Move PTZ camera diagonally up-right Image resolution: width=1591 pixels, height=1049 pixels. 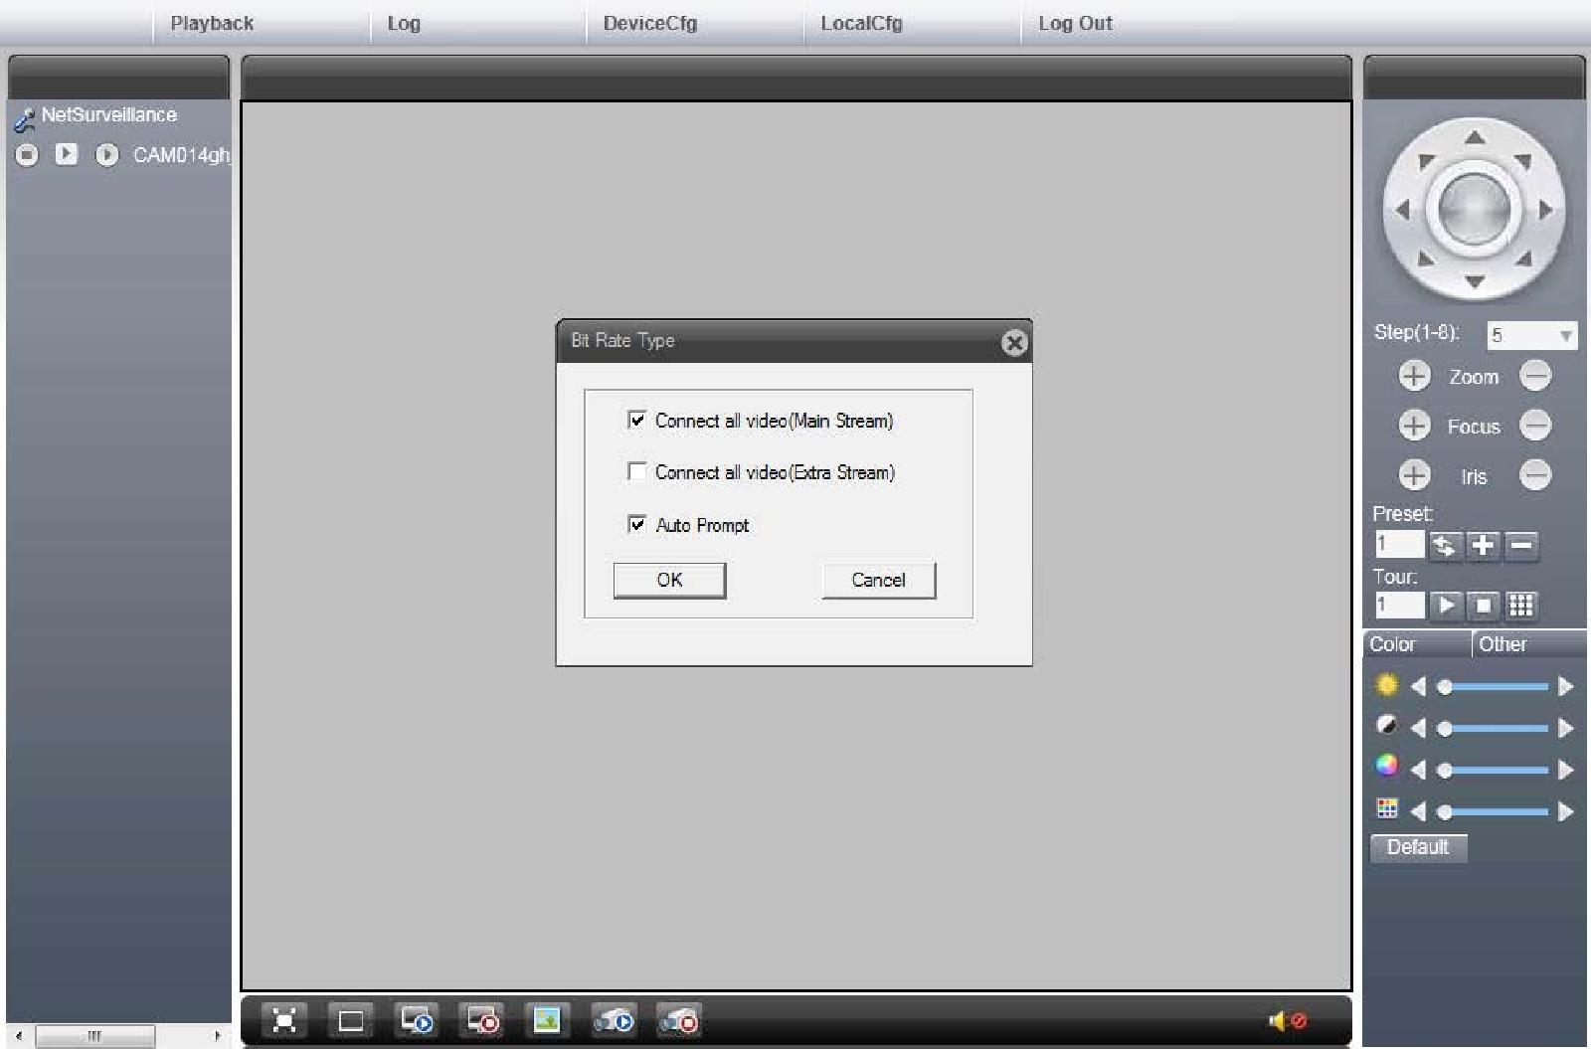[x=1522, y=161]
